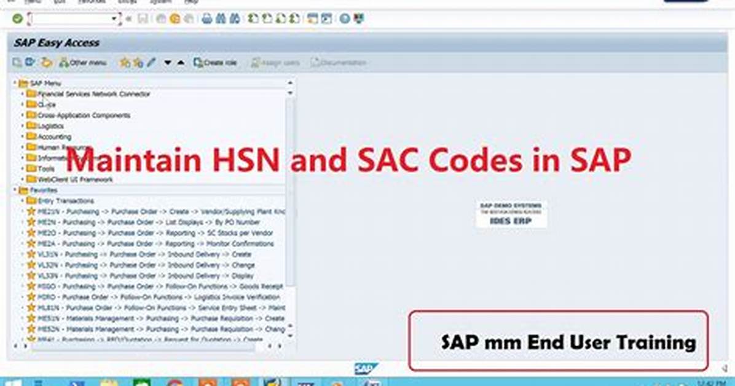Click the orange Exit icon

(175, 19)
